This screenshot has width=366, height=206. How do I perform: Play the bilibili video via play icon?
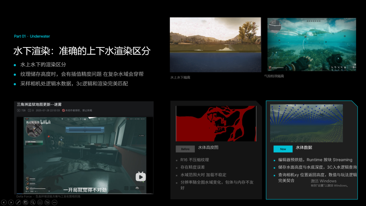[x=141, y=177]
